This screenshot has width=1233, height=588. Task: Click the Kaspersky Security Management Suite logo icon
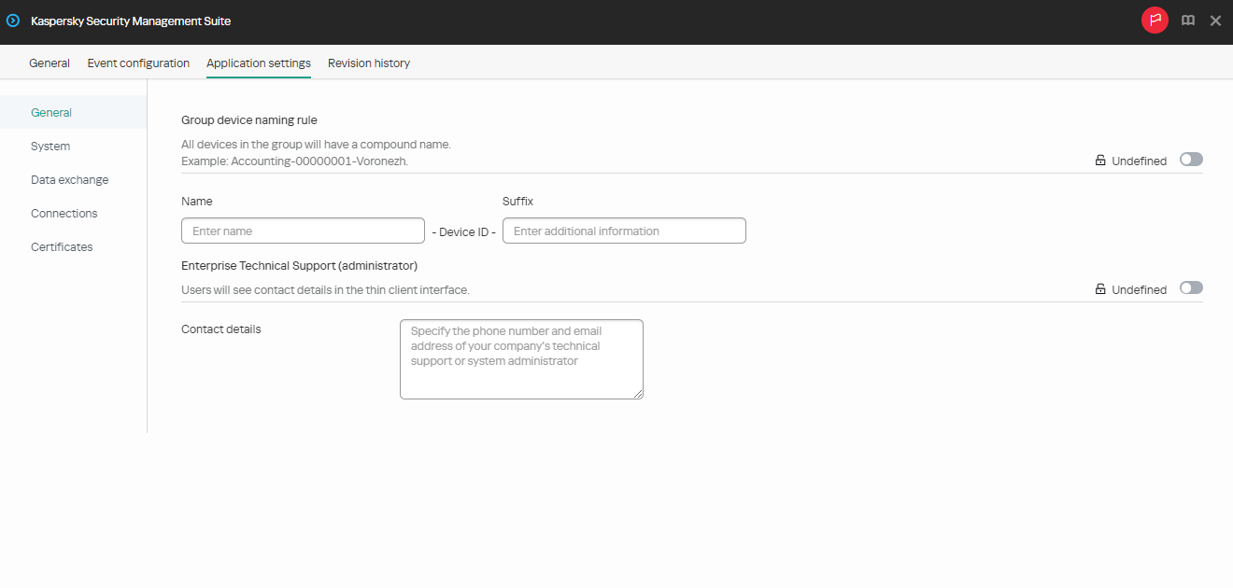pyautogui.click(x=12, y=21)
